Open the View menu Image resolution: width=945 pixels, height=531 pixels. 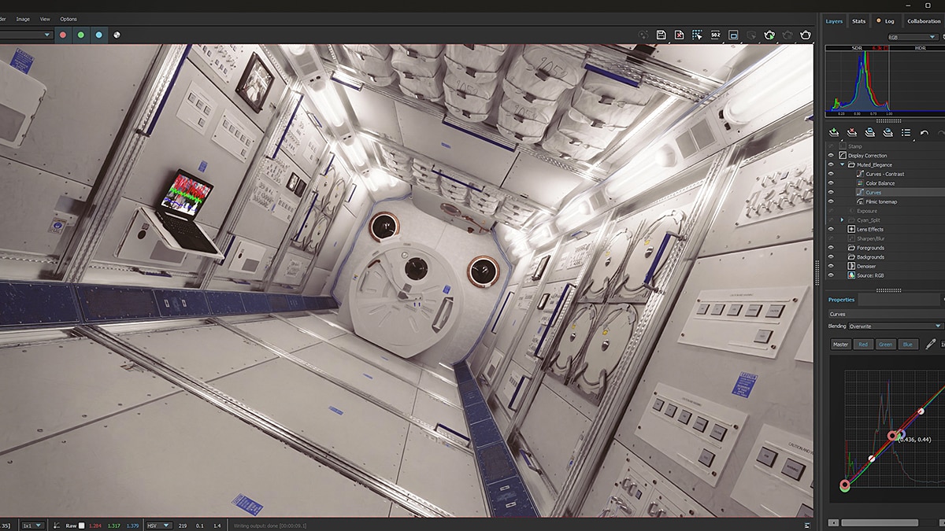click(x=45, y=19)
